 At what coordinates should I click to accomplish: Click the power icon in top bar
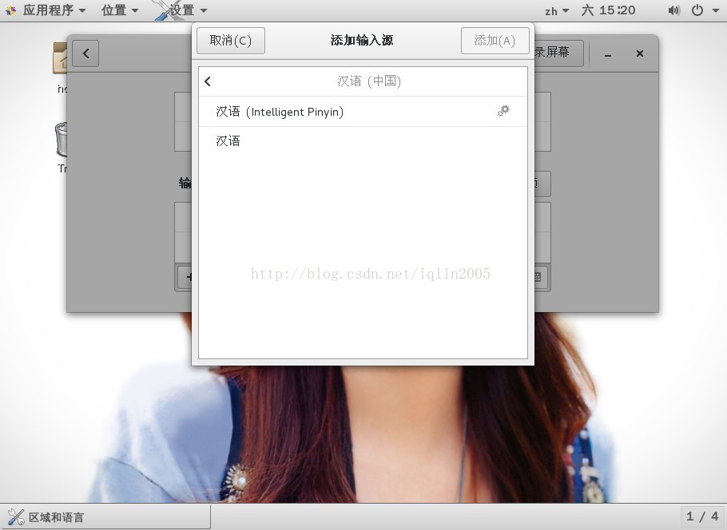(697, 10)
